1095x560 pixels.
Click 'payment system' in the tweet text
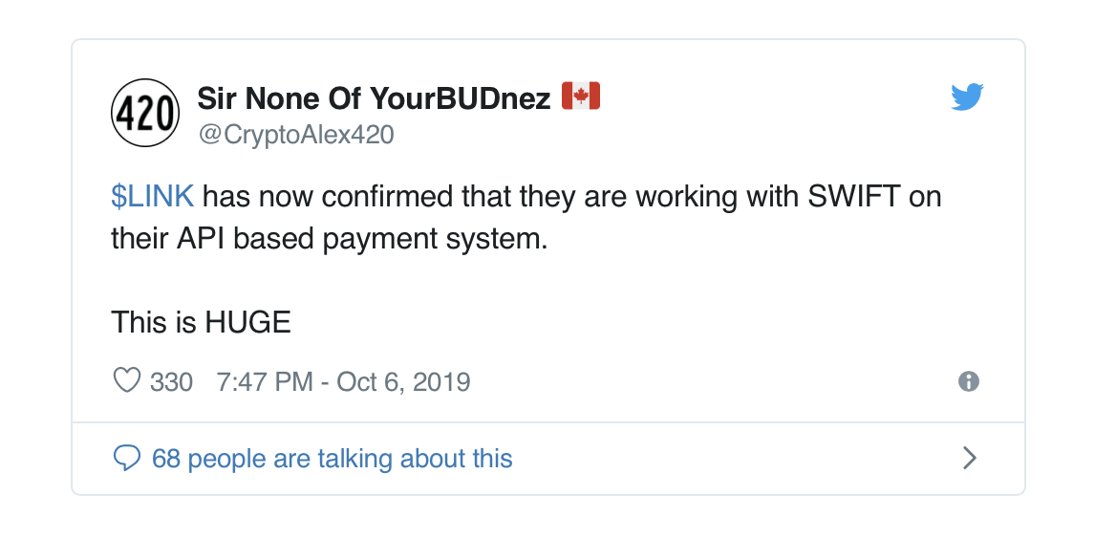(x=435, y=240)
